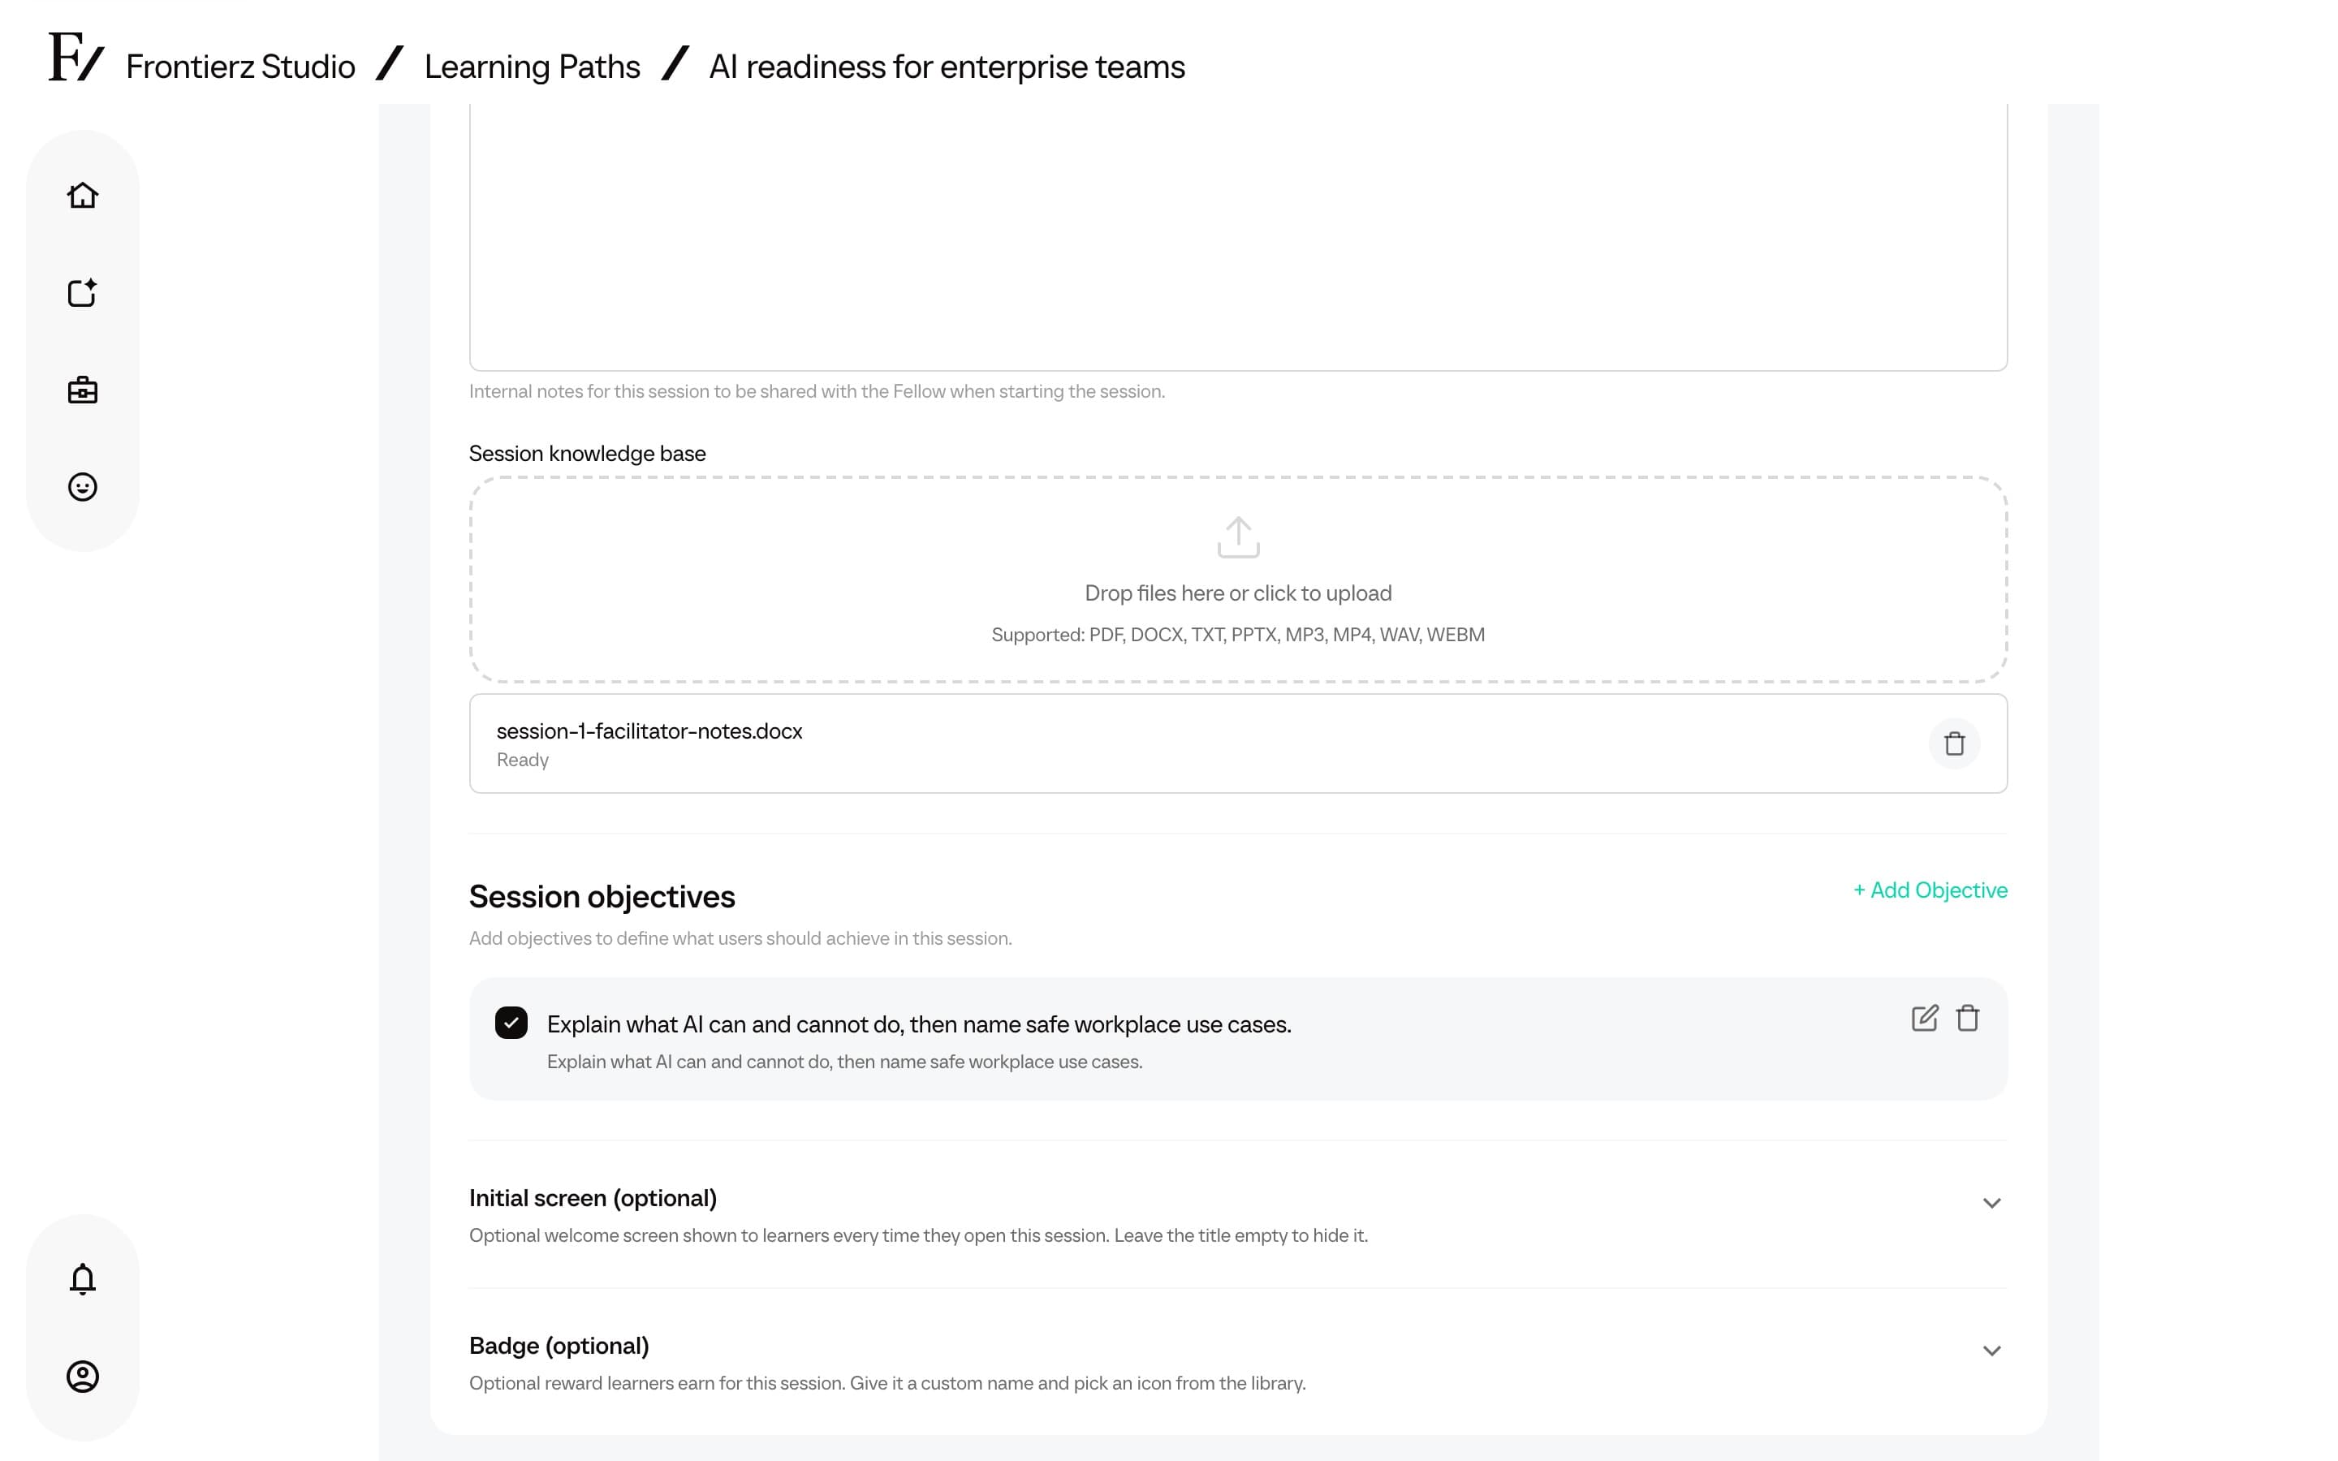
Task: Delete the objective using its trash icon
Action: point(1968,1019)
